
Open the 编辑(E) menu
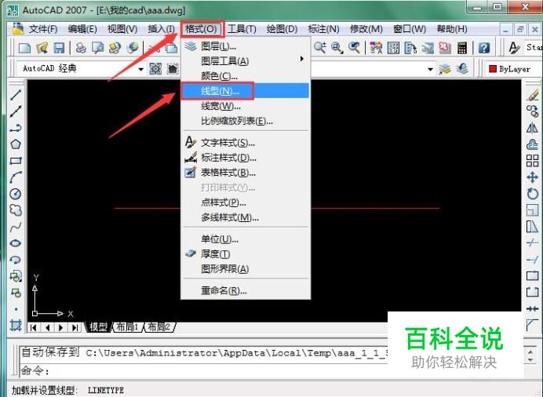(82, 29)
